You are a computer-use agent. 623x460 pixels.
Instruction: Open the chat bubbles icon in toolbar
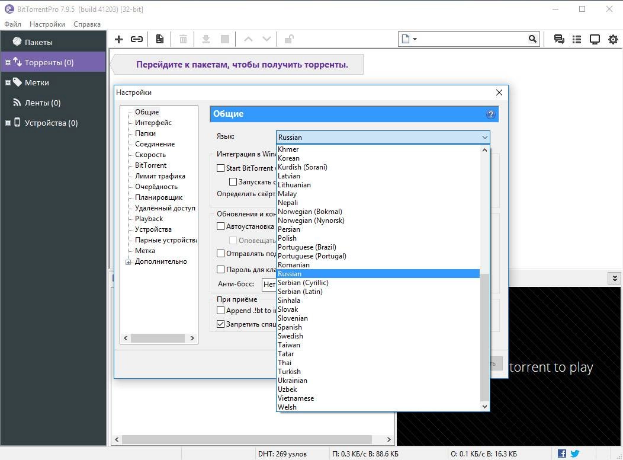pyautogui.click(x=559, y=39)
